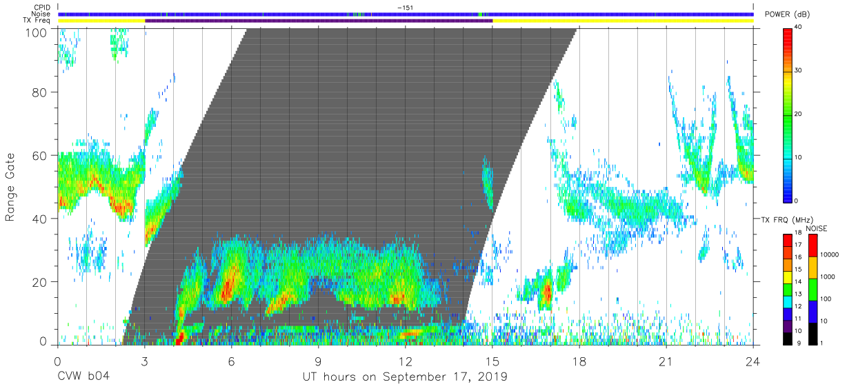Click range gate tick 80 on y-axis
Viewport: 847px width, 391px height.
coord(40,92)
